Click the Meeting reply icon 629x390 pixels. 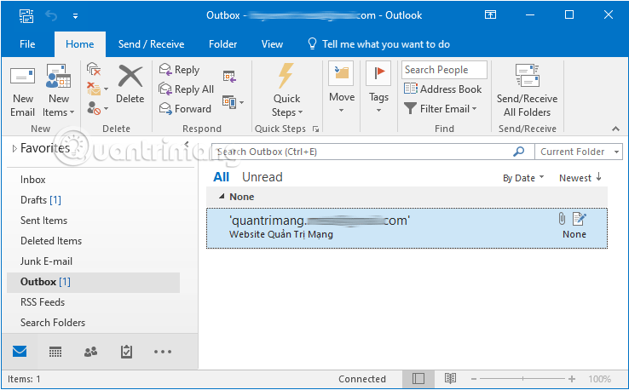229,76
